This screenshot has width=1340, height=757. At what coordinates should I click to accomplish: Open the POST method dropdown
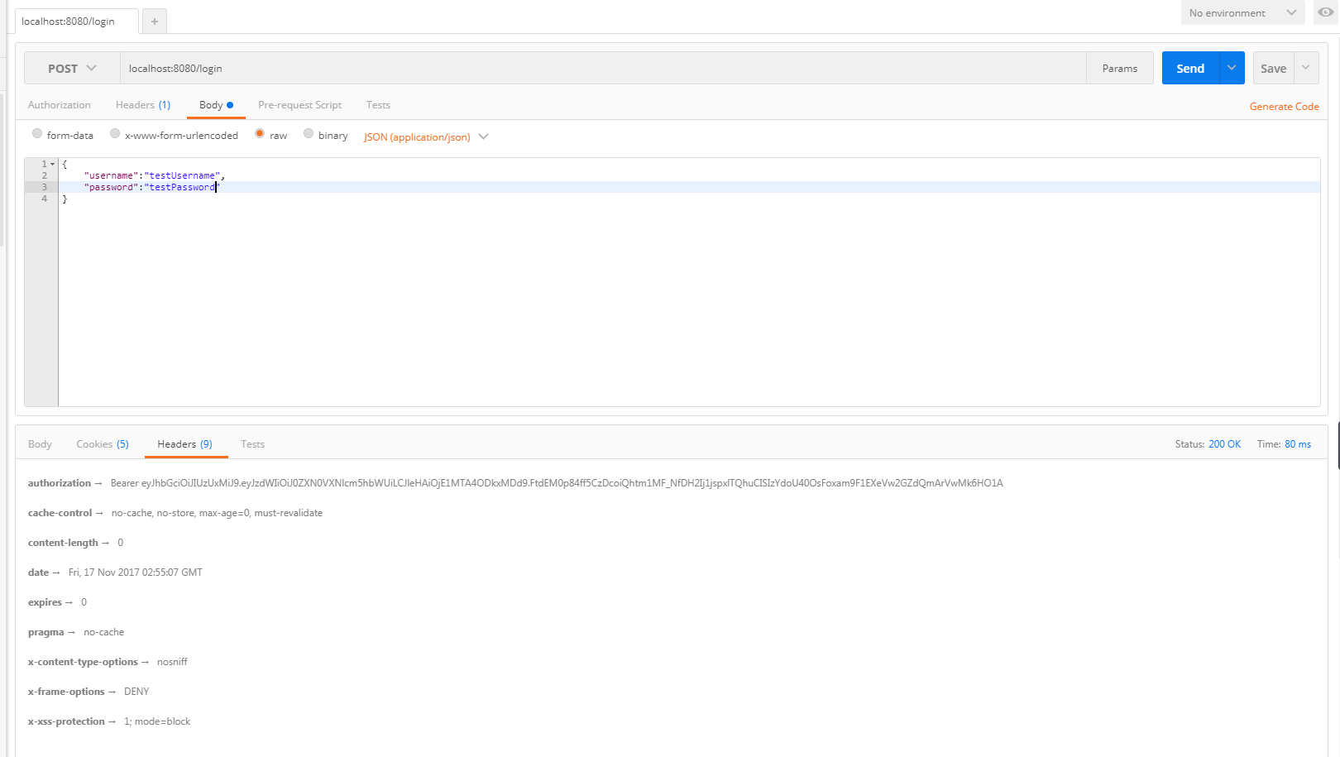72,68
